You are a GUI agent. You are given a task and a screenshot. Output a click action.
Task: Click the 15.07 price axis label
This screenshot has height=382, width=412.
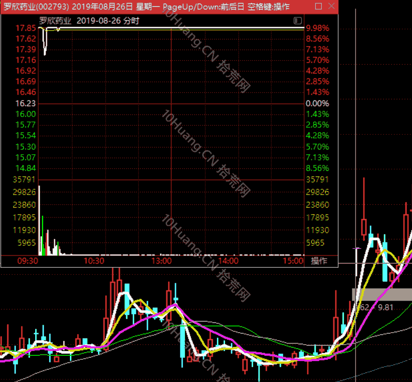coord(26,157)
